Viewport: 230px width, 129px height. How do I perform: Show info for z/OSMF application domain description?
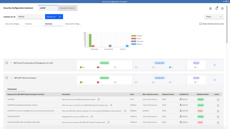click(98, 100)
